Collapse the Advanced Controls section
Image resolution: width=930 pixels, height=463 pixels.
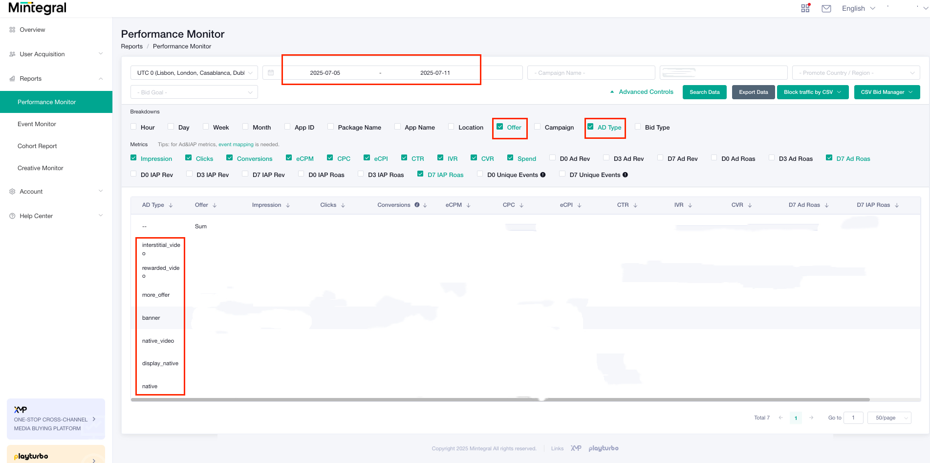click(x=641, y=92)
